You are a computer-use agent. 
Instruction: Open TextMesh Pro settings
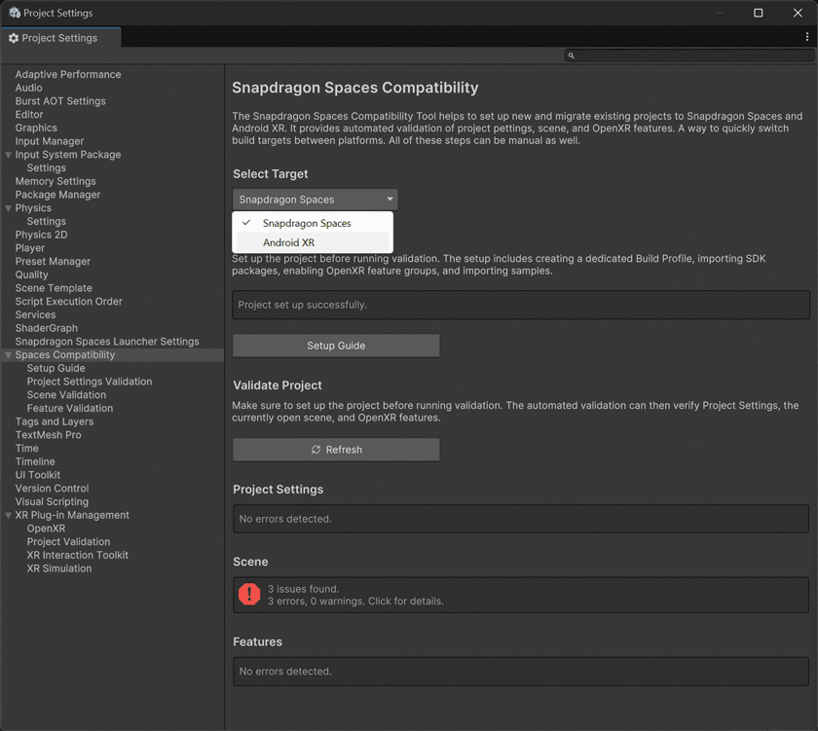(x=48, y=435)
